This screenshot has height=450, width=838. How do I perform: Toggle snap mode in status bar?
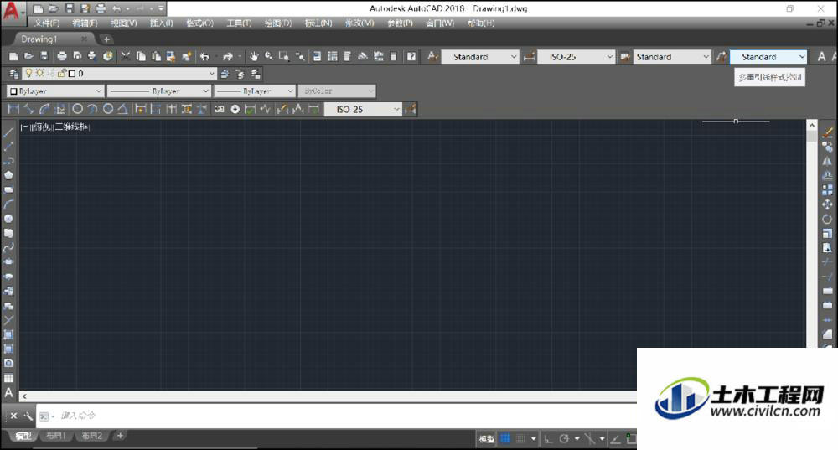520,439
